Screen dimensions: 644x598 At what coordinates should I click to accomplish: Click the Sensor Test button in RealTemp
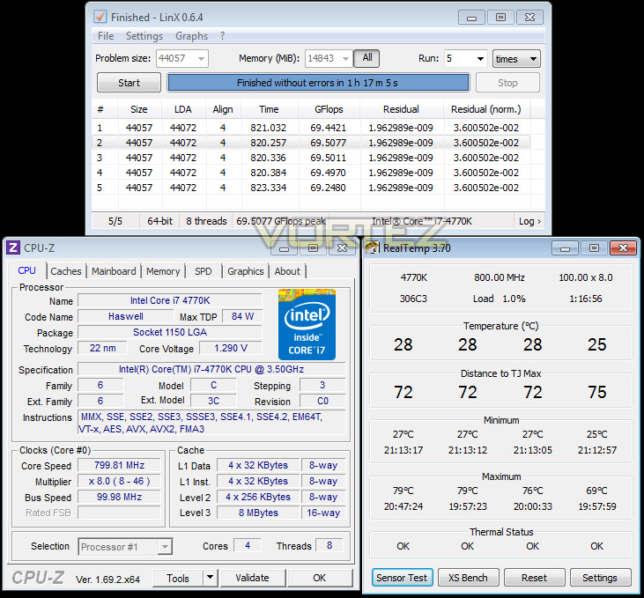[402, 578]
